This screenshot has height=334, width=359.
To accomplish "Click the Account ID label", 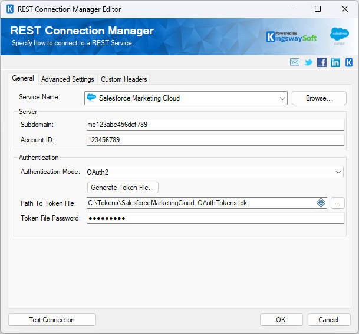I will (x=37, y=140).
